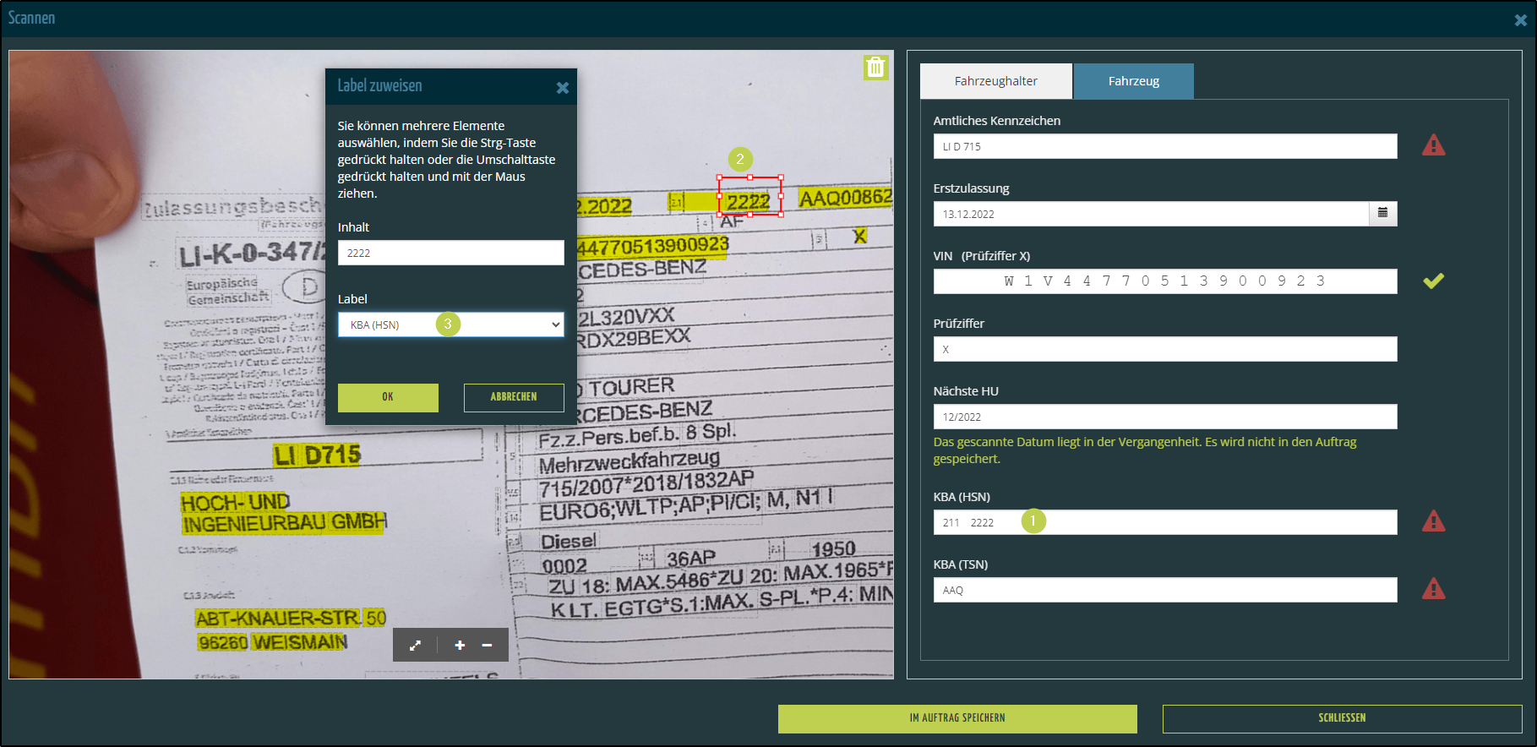The width and height of the screenshot is (1537, 747).
Task: Zoom out with the minus icon
Action: tap(487, 646)
